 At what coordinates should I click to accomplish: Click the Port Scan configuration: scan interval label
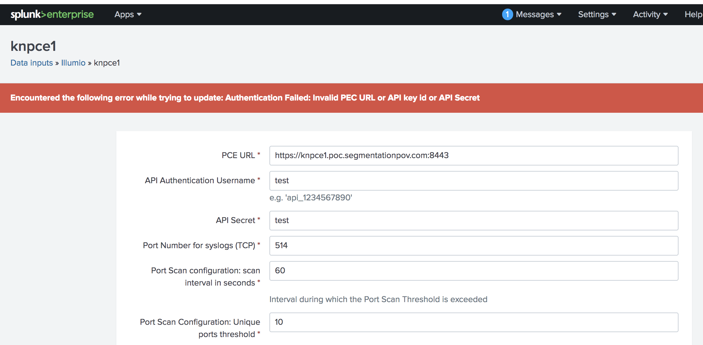coord(205,277)
